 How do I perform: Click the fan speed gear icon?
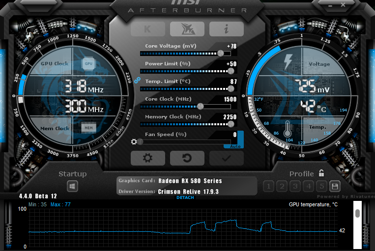tap(134, 142)
